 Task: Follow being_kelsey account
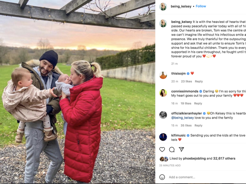click(200, 6)
